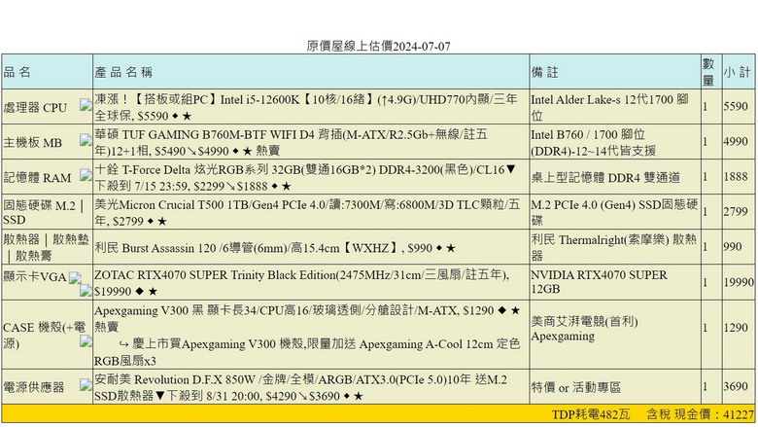
Task: Click the M.2 PCIe 4.0 (Gen4) SSD note
Action: [x=614, y=212]
